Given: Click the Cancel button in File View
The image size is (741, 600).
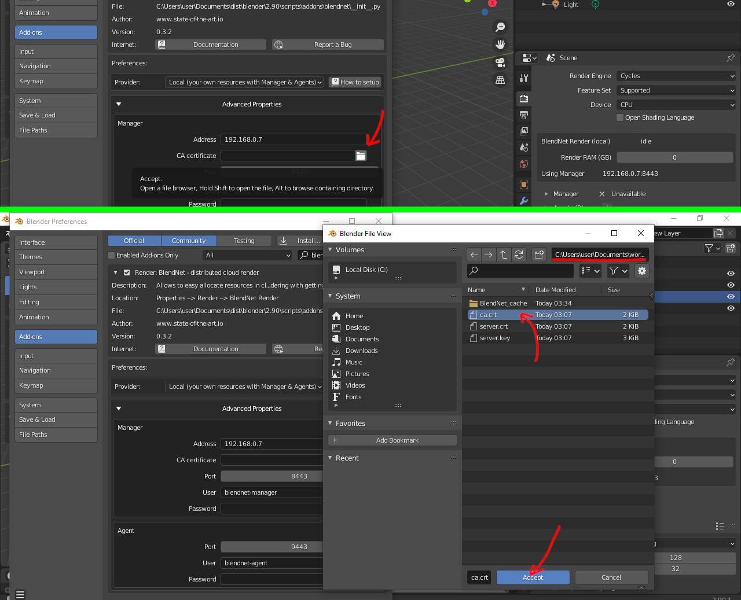Looking at the screenshot, I should [611, 577].
